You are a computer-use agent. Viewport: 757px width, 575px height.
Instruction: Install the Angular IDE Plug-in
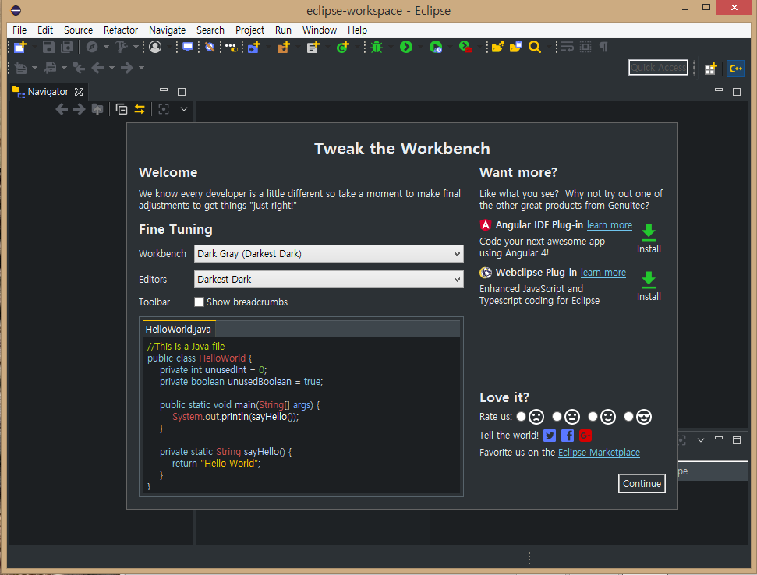[649, 238]
